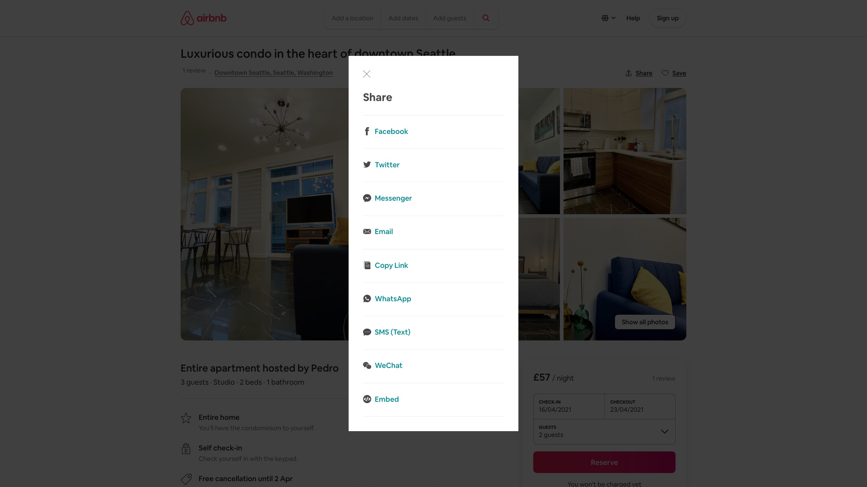Image resolution: width=867 pixels, height=487 pixels.
Task: Click the Copy Link document icon
Action: 367,265
